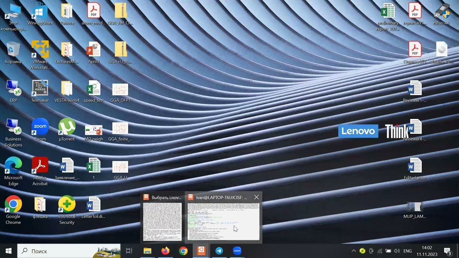Open the GGA_FM_Cr zip archive
Image resolution: width=459 pixels, height=258 pixels.
[x=120, y=14]
